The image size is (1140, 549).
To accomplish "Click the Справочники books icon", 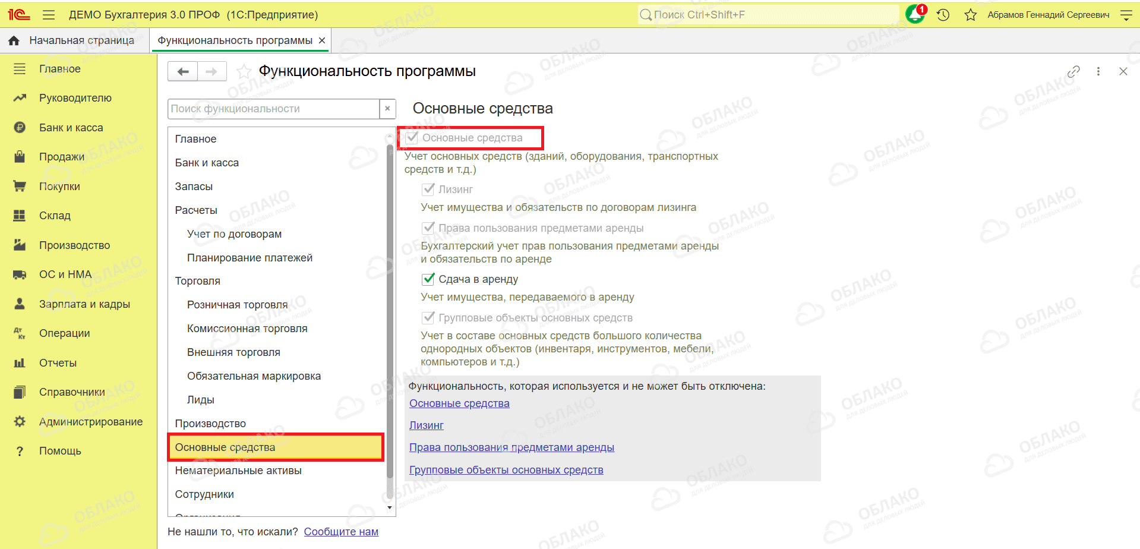I will [20, 392].
